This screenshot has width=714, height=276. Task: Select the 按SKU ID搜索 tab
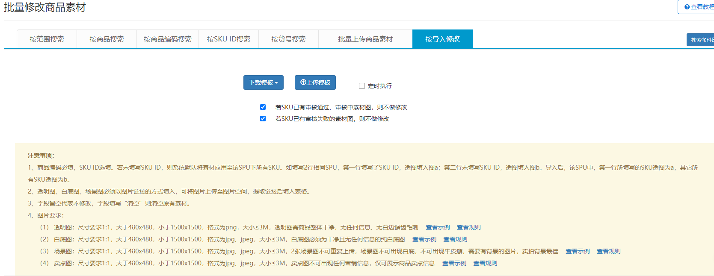[228, 39]
